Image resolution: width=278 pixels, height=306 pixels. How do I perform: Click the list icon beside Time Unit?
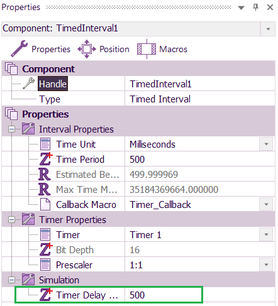coord(45,144)
